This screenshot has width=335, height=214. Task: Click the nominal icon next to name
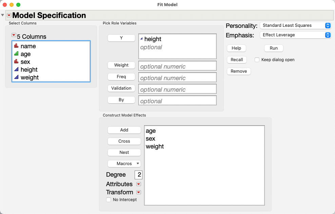[16, 46]
